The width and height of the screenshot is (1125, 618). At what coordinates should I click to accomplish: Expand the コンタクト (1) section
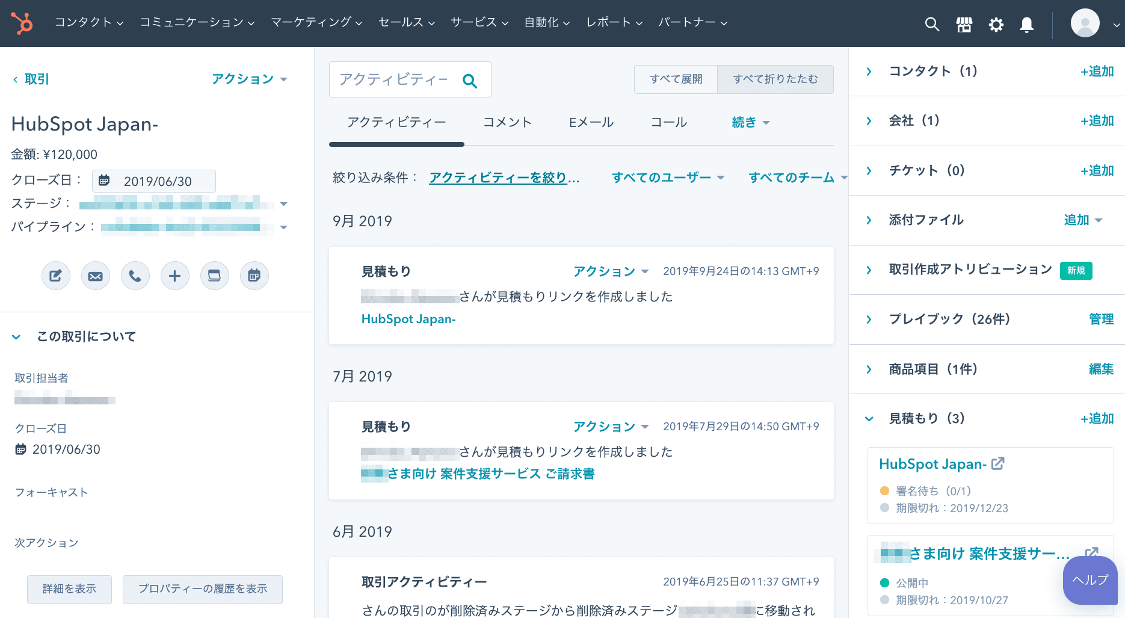point(869,72)
